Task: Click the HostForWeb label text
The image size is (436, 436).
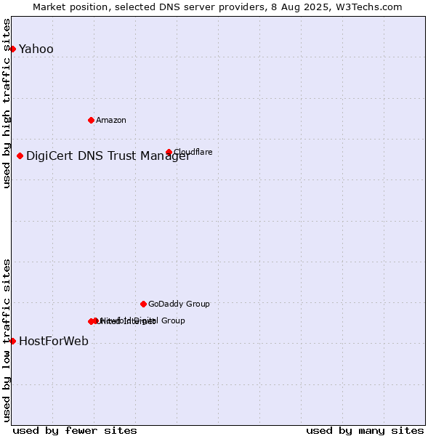Action: click(54, 342)
